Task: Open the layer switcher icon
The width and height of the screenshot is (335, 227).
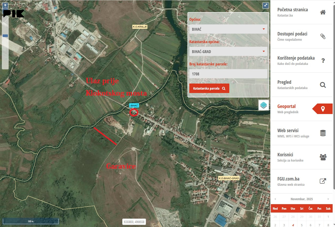Action: tap(264, 105)
